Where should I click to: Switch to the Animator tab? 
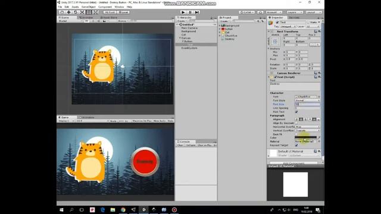pyautogui.click(x=86, y=17)
